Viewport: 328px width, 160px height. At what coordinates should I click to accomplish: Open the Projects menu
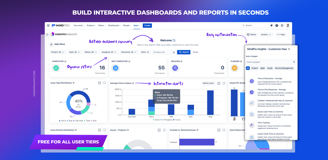point(91,26)
